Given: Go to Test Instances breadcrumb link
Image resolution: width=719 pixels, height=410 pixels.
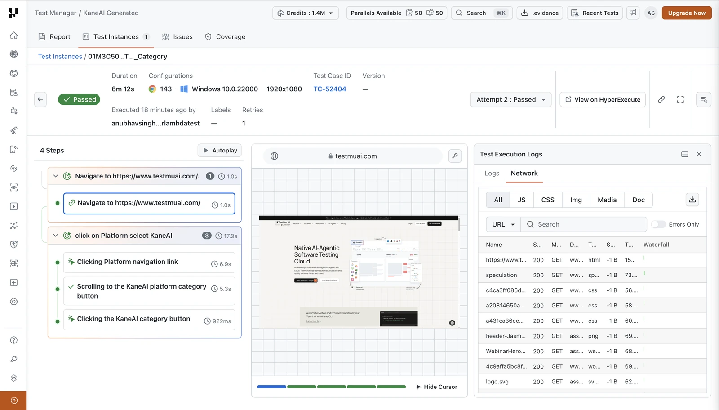Looking at the screenshot, I should tap(60, 56).
